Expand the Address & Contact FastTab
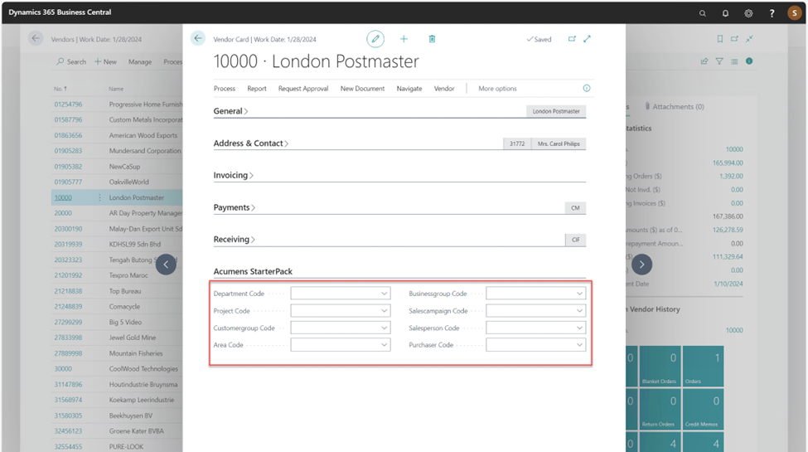This screenshot has height=452, width=808. pos(251,143)
